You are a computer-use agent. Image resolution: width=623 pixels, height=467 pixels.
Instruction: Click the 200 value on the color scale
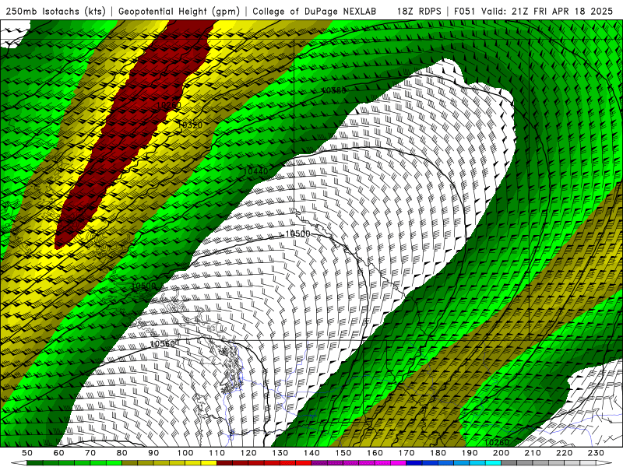point(501,453)
